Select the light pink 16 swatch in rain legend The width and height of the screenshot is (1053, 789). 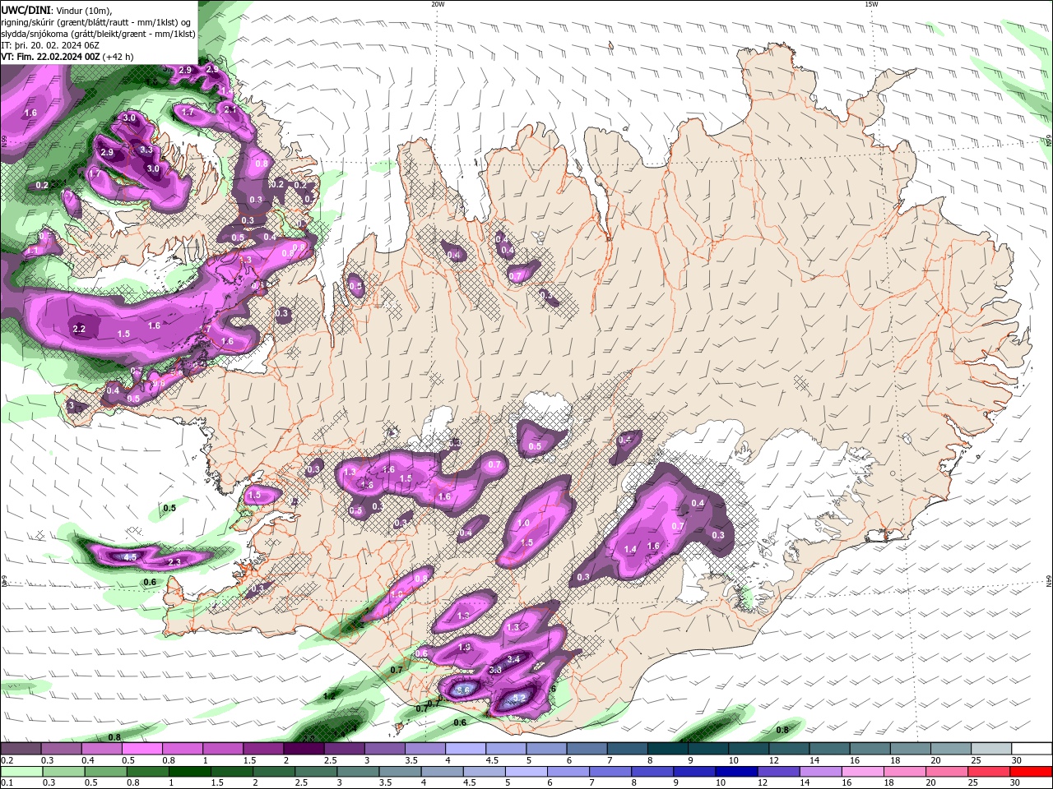pyautogui.click(x=862, y=772)
